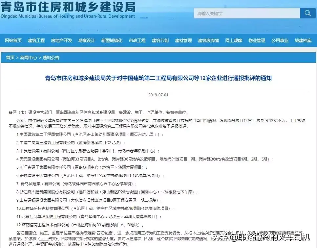
Task: Select 勘察设计 in the navigation bar
Action: point(87,40)
